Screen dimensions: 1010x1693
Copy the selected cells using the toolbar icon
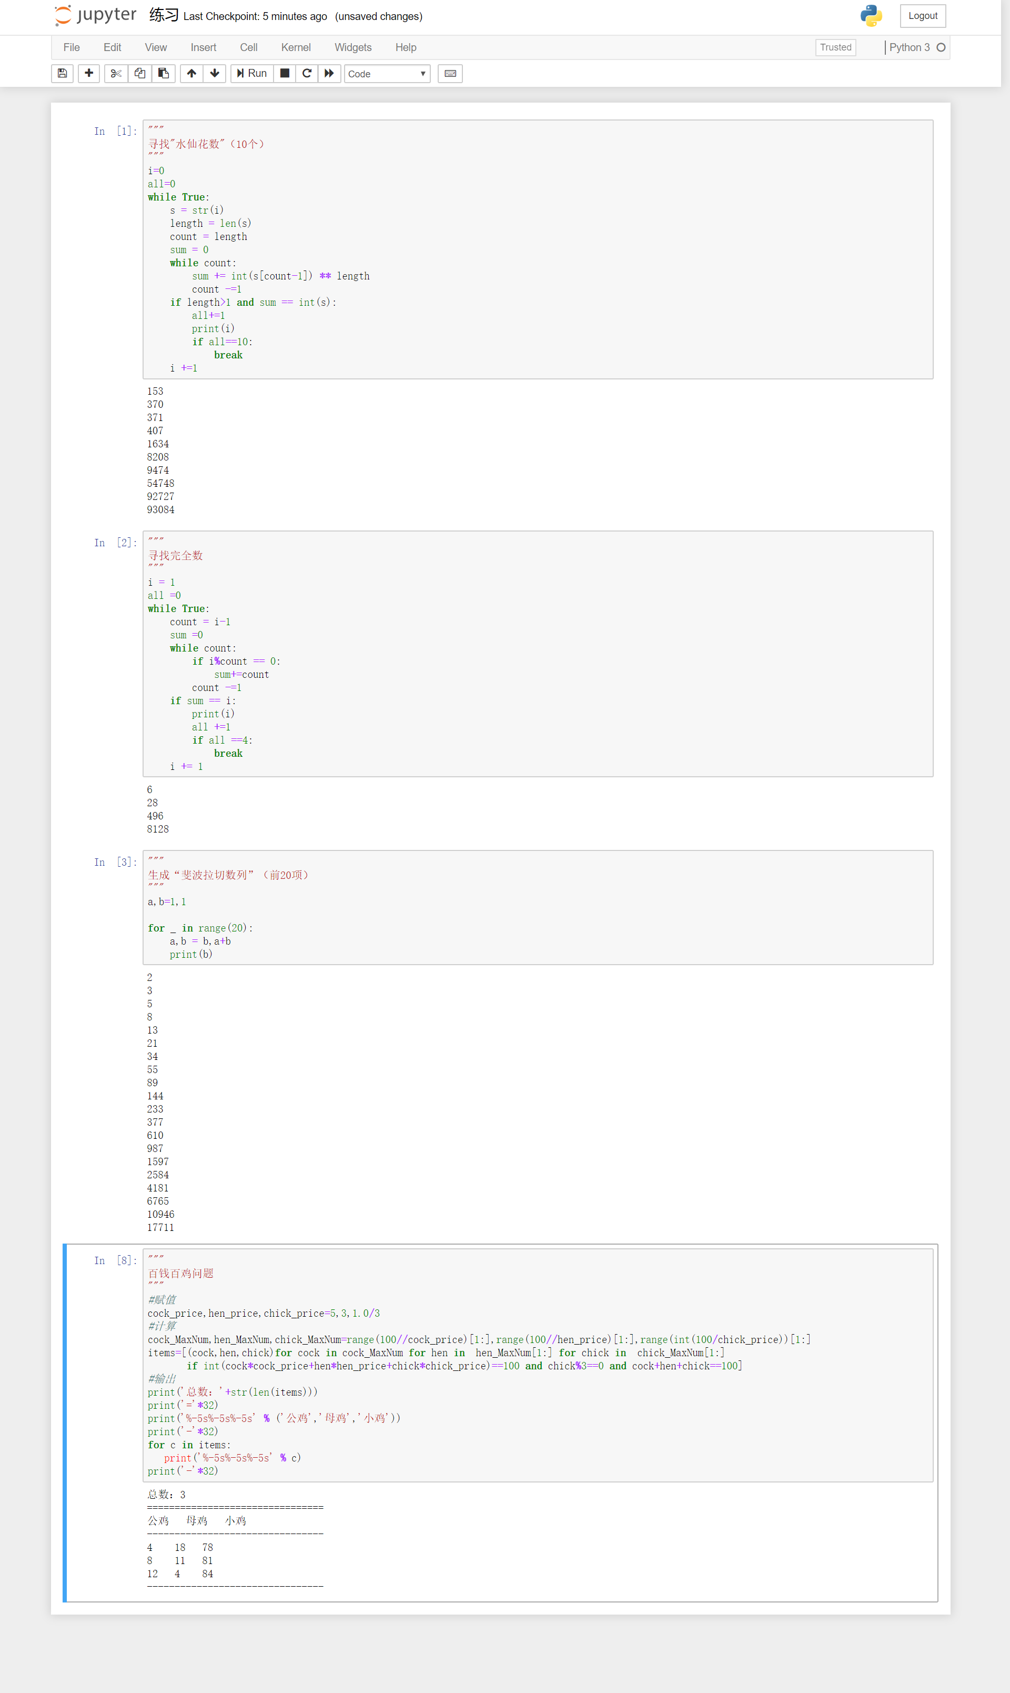[139, 74]
